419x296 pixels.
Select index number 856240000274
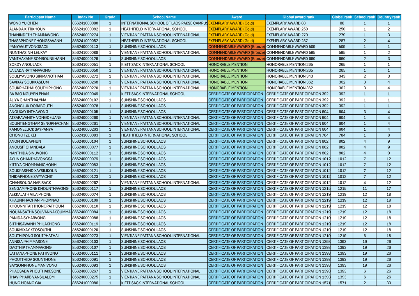tap(86, 35)
